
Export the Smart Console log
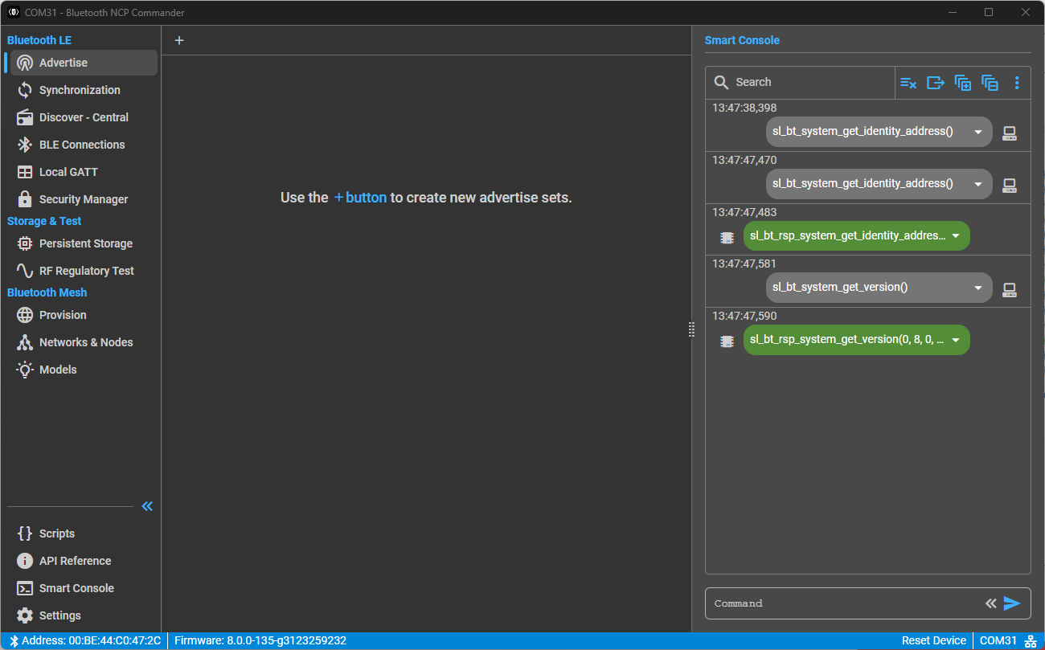point(936,83)
